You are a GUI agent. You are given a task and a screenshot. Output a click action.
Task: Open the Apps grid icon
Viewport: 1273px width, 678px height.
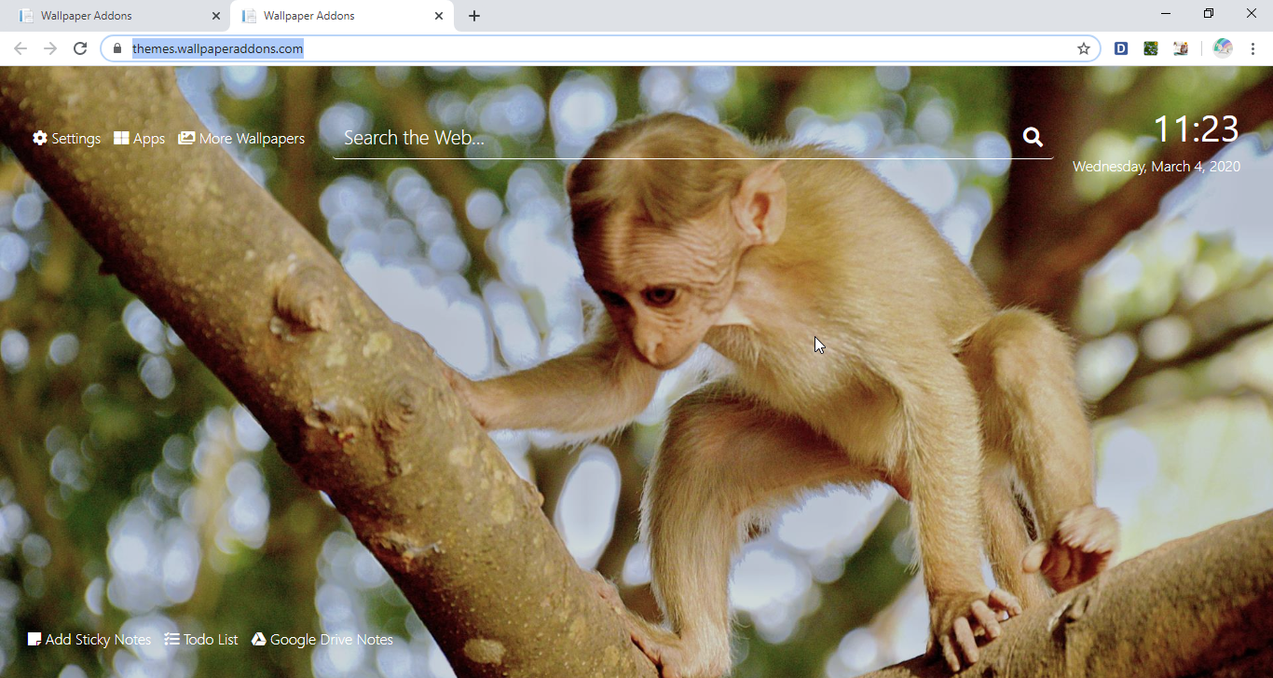point(121,138)
